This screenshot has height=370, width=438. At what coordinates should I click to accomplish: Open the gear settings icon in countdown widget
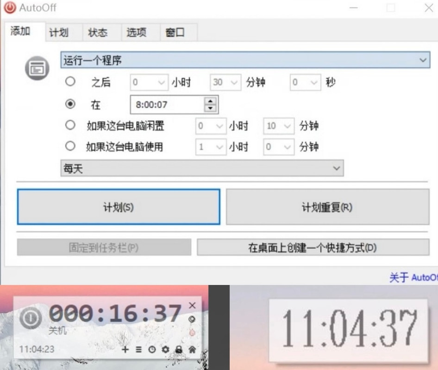(165, 349)
